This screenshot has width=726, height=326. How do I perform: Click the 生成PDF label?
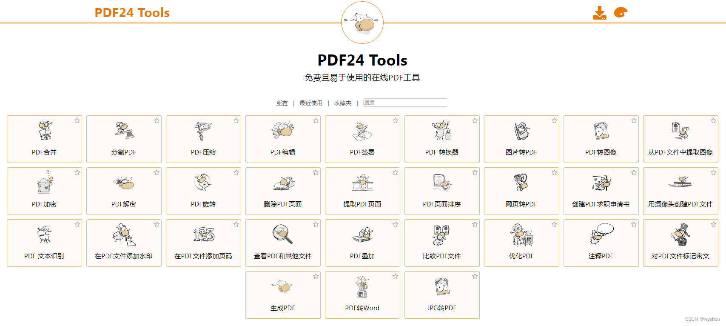click(283, 308)
